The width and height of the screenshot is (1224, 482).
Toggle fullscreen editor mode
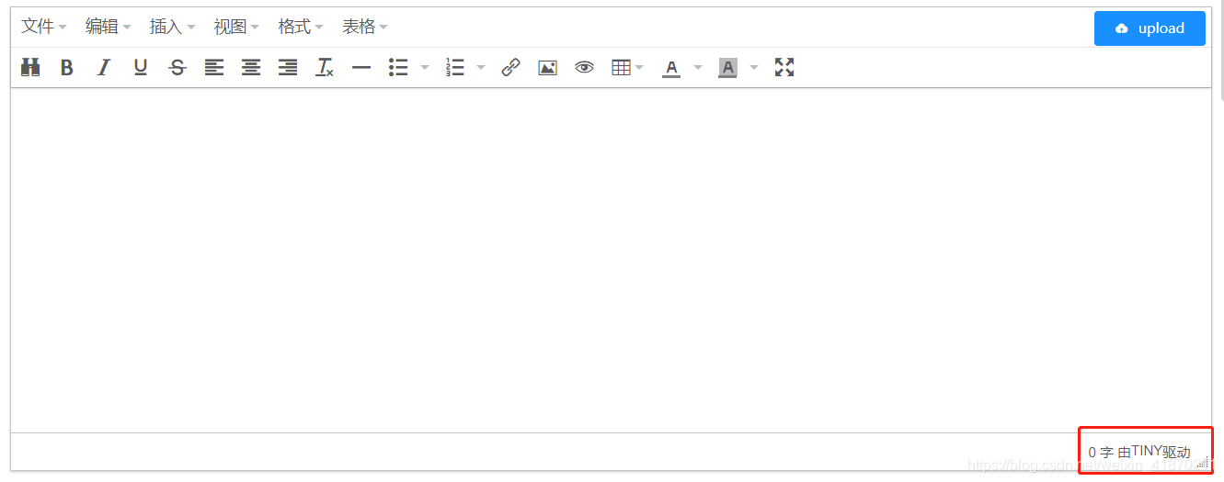pyautogui.click(x=784, y=67)
